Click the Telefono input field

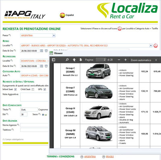pyautogui.click(x=34, y=130)
